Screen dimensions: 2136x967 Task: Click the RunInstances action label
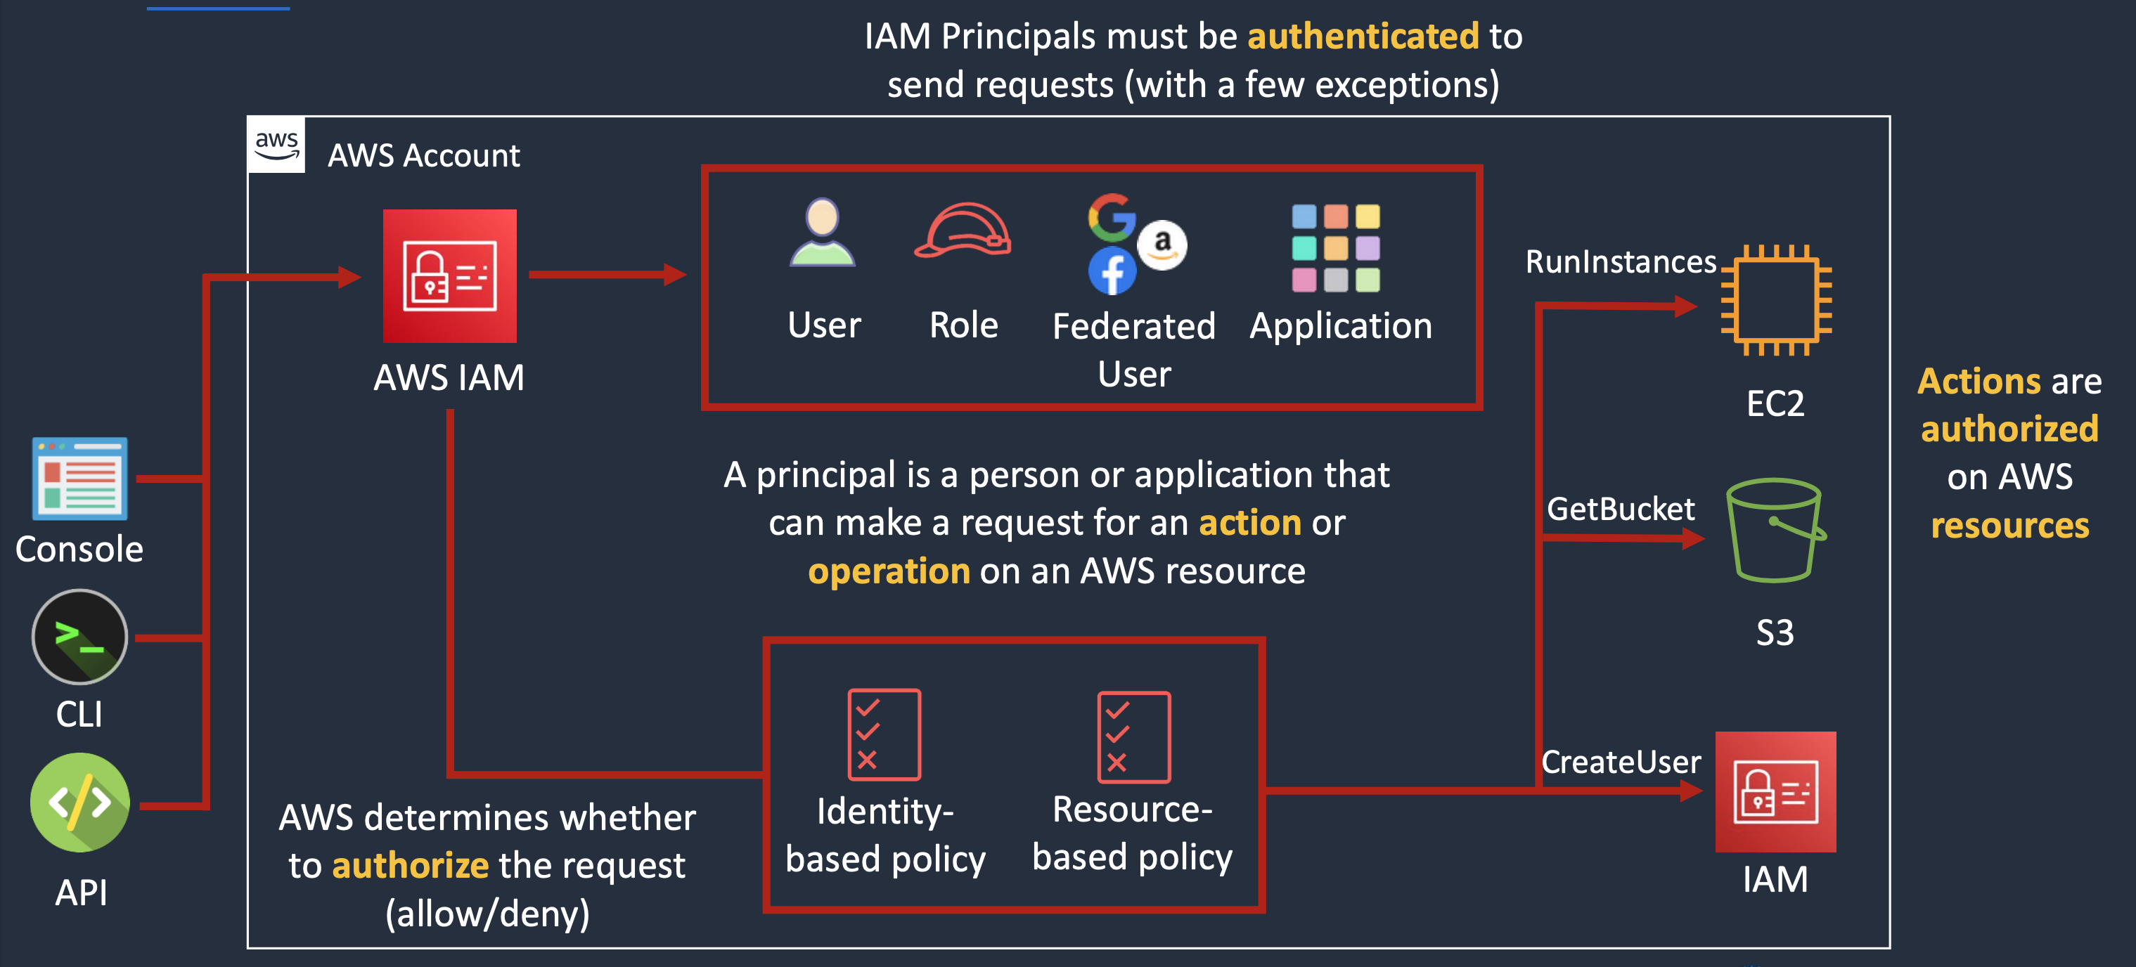coord(1620,262)
